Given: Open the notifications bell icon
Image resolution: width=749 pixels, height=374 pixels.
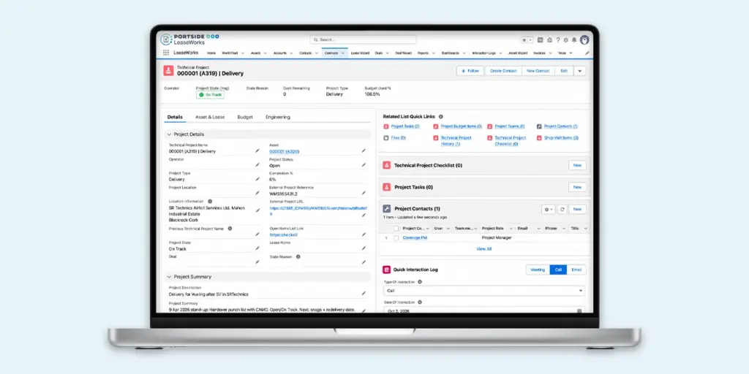Looking at the screenshot, I should (574, 40).
